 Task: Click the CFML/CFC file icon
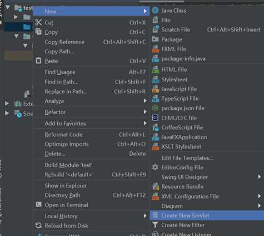click(155, 117)
